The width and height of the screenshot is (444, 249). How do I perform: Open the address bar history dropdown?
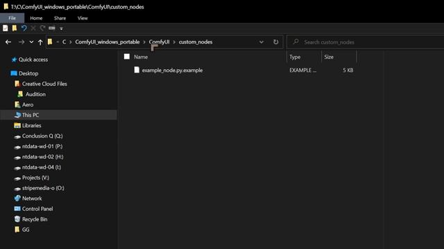point(261,42)
